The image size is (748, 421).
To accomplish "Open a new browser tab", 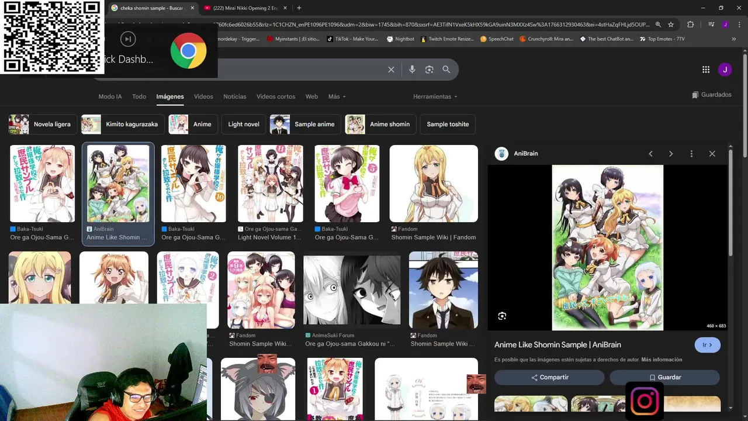I will point(299,8).
